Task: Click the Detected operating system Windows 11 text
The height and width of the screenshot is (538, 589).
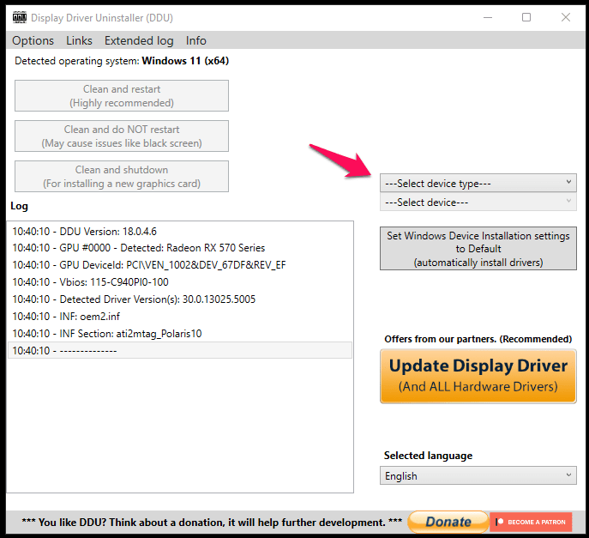Action: pos(122,61)
